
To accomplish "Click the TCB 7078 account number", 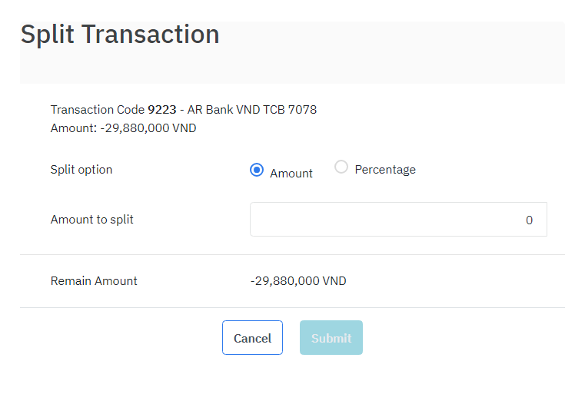I will pyautogui.click(x=290, y=110).
